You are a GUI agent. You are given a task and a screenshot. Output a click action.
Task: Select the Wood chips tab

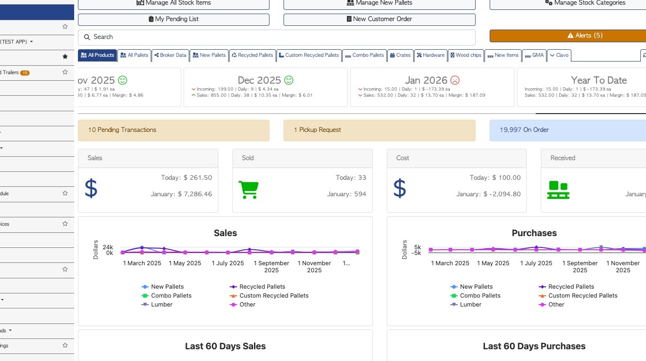(x=466, y=55)
